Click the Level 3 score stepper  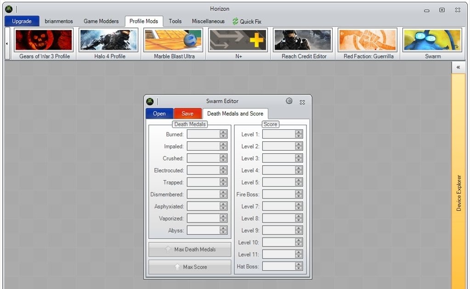point(299,158)
